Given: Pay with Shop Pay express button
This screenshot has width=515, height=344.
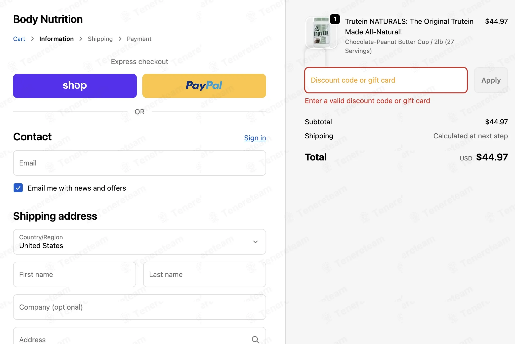Looking at the screenshot, I should [x=75, y=86].
